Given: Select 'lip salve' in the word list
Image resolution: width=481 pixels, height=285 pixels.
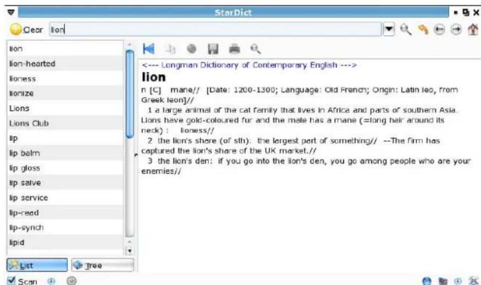Looking at the screenshot, I should coord(64,182).
